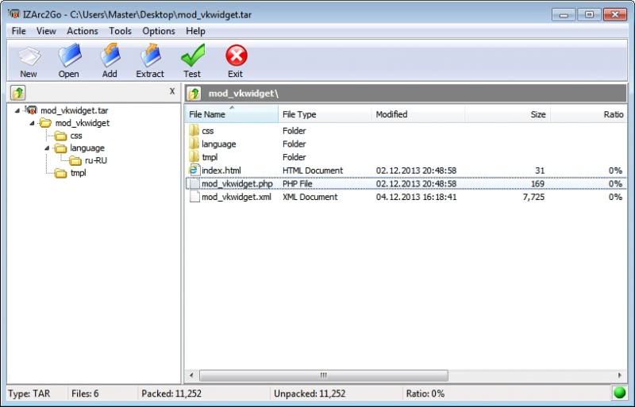Click the tmpl folder icon in file list
The image size is (635, 407).
pos(194,157)
